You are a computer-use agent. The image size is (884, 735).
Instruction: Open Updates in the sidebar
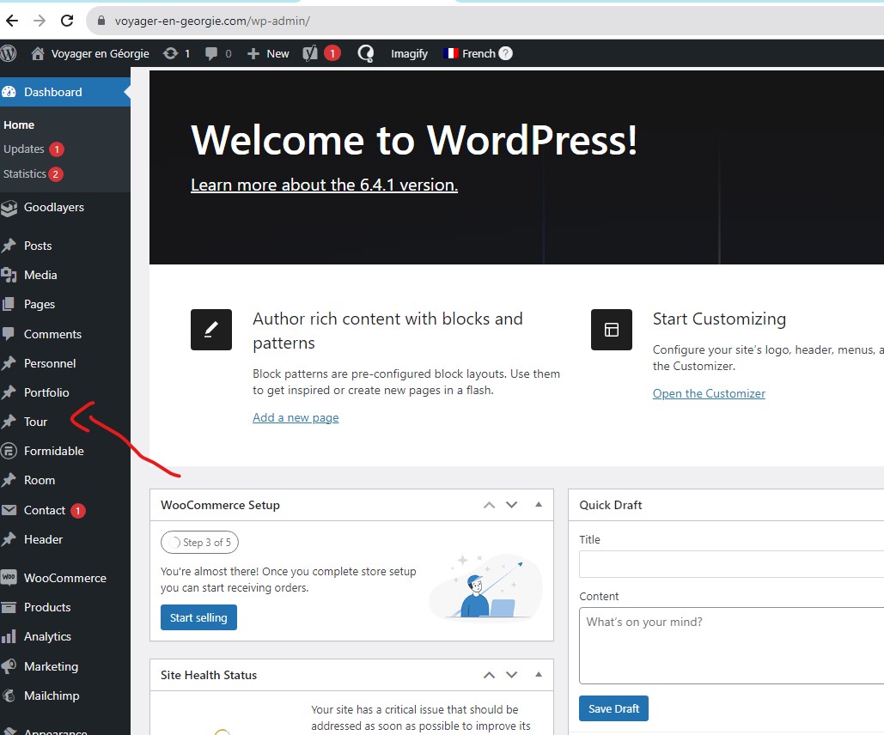click(24, 149)
